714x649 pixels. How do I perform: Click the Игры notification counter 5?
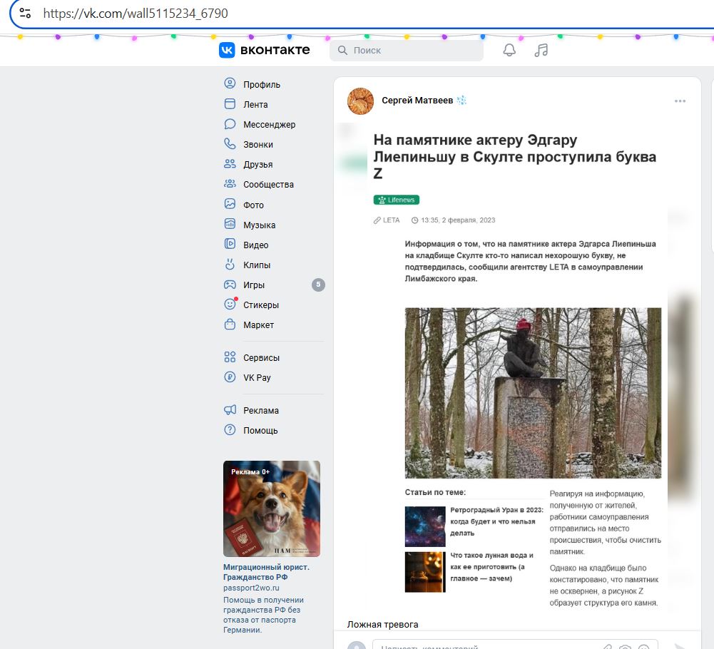point(318,285)
